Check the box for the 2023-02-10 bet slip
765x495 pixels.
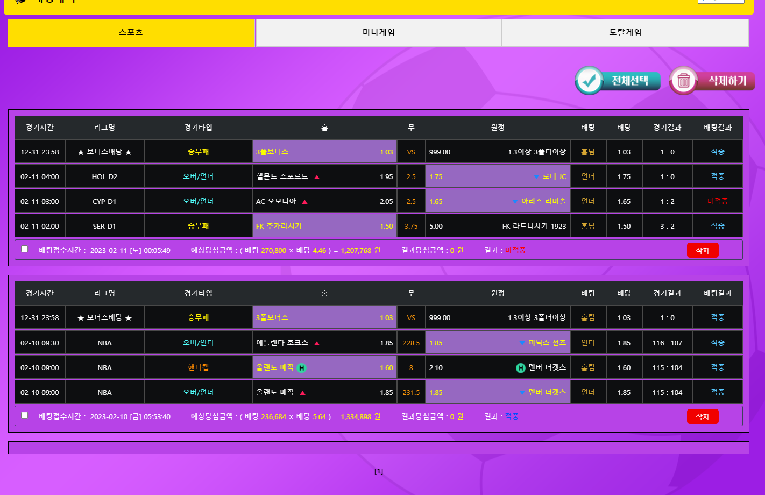pyautogui.click(x=25, y=415)
